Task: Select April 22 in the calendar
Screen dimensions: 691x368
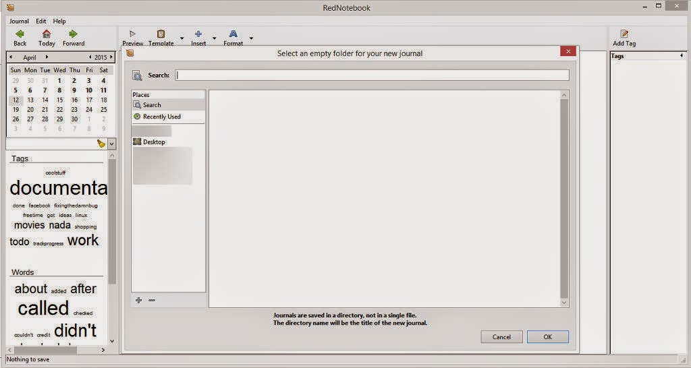Action: 59,110
